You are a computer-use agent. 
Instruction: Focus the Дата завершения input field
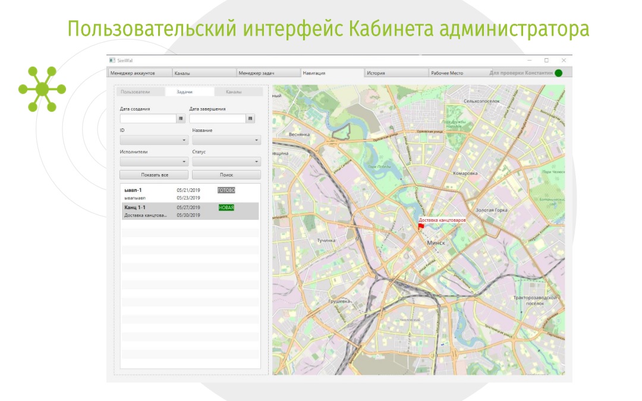coord(218,119)
